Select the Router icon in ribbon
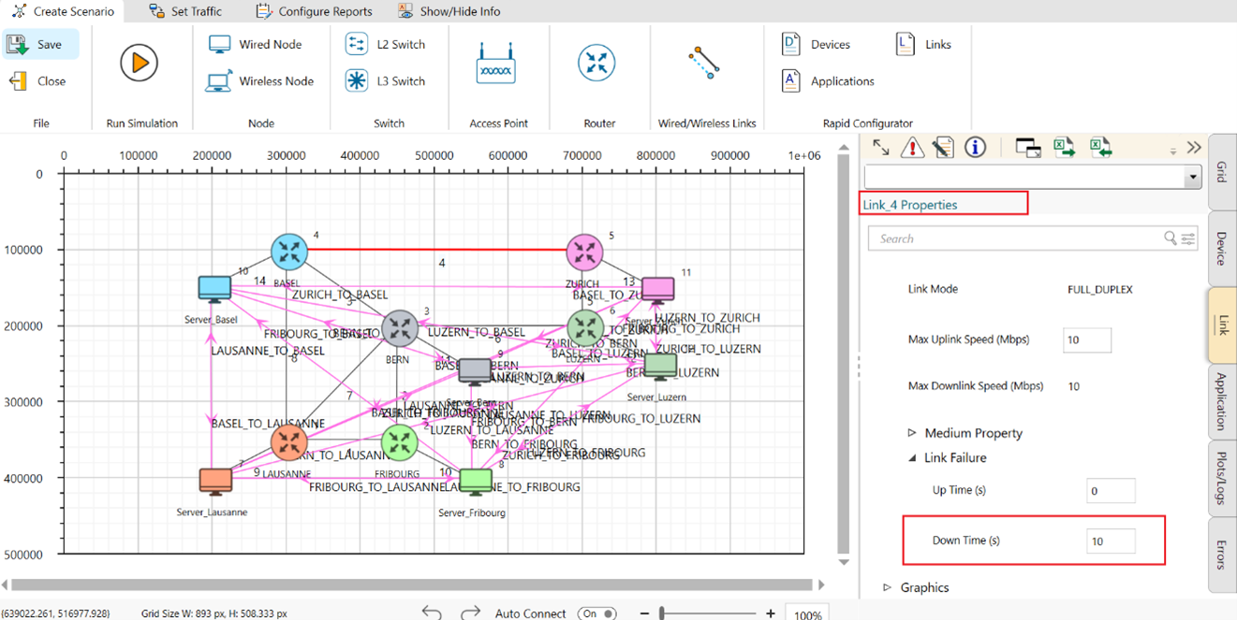The image size is (1237, 620). tap(596, 64)
